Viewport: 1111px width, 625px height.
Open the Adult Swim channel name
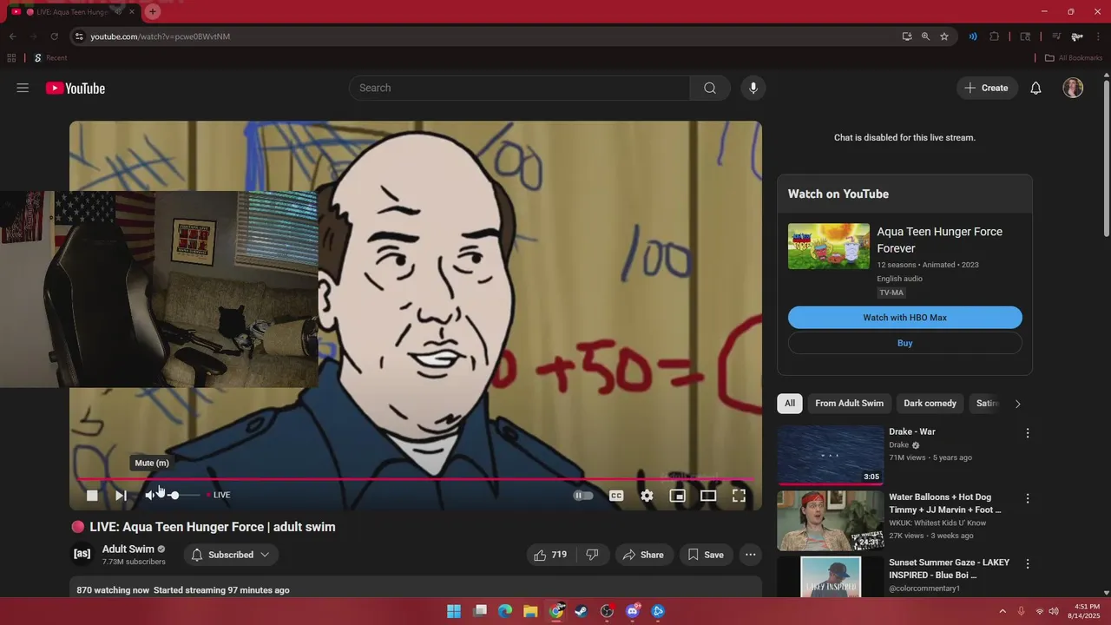[128, 549]
